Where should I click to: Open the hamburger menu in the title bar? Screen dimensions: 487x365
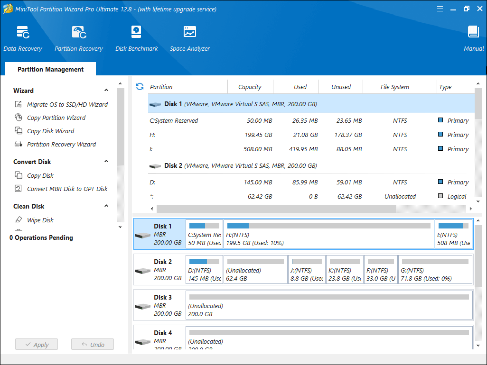point(440,9)
